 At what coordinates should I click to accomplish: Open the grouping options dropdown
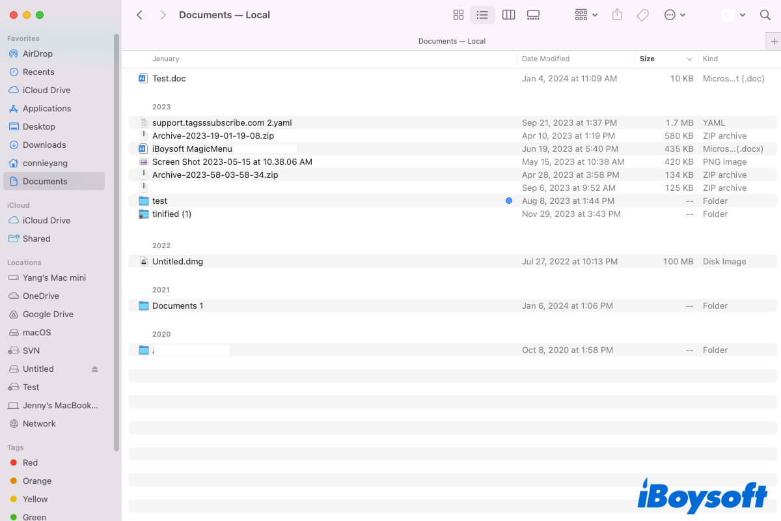pos(584,14)
